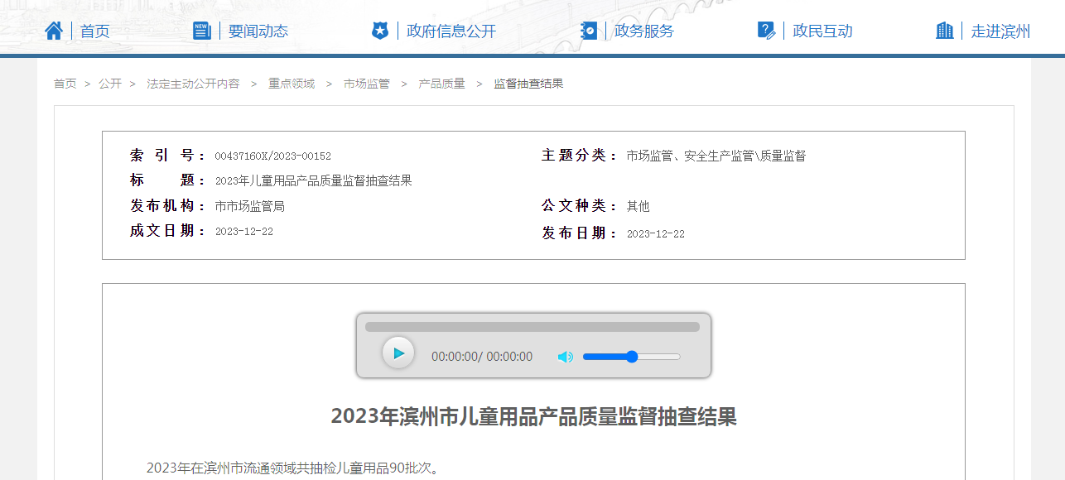Click the news newspaper icon beside 要闻动态
This screenshot has height=480, width=1065.
201,31
